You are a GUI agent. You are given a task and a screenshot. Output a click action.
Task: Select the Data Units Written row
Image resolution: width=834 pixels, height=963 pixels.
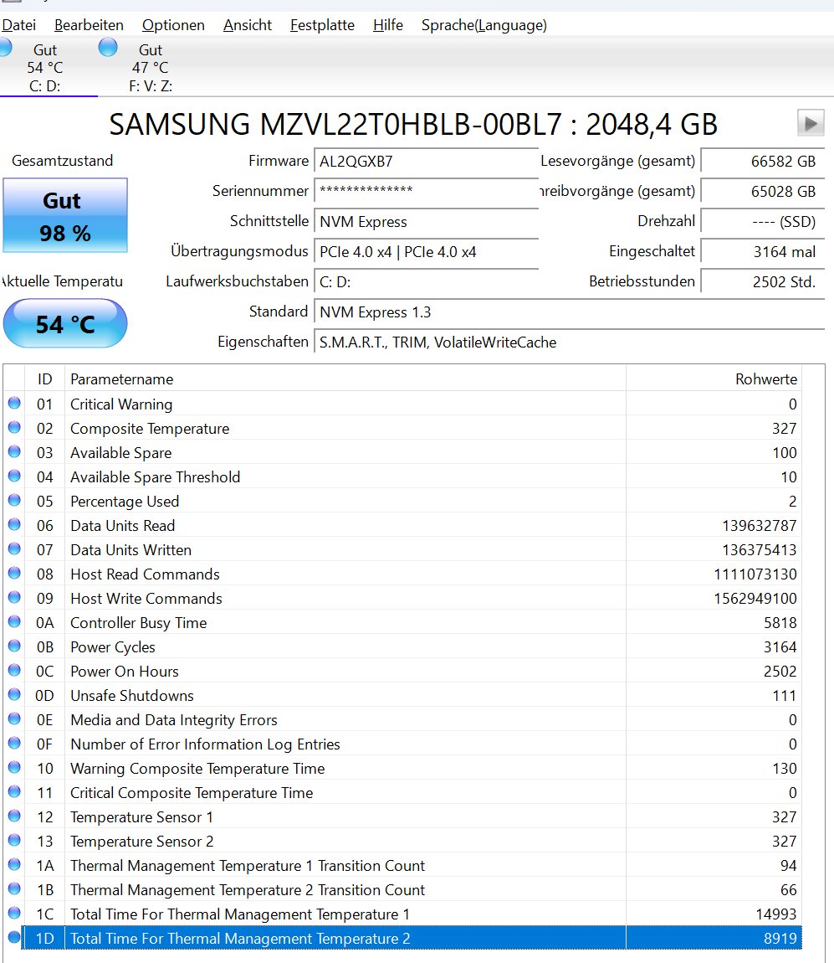[x=335, y=550]
